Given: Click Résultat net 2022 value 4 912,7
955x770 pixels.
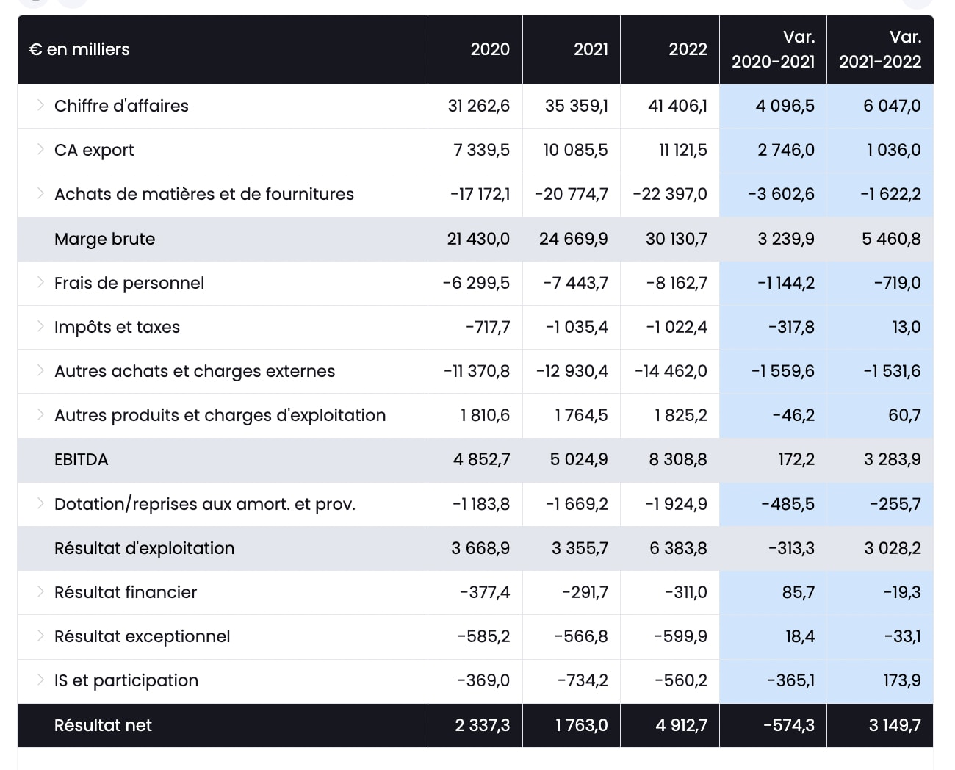Looking at the screenshot, I should (x=681, y=725).
